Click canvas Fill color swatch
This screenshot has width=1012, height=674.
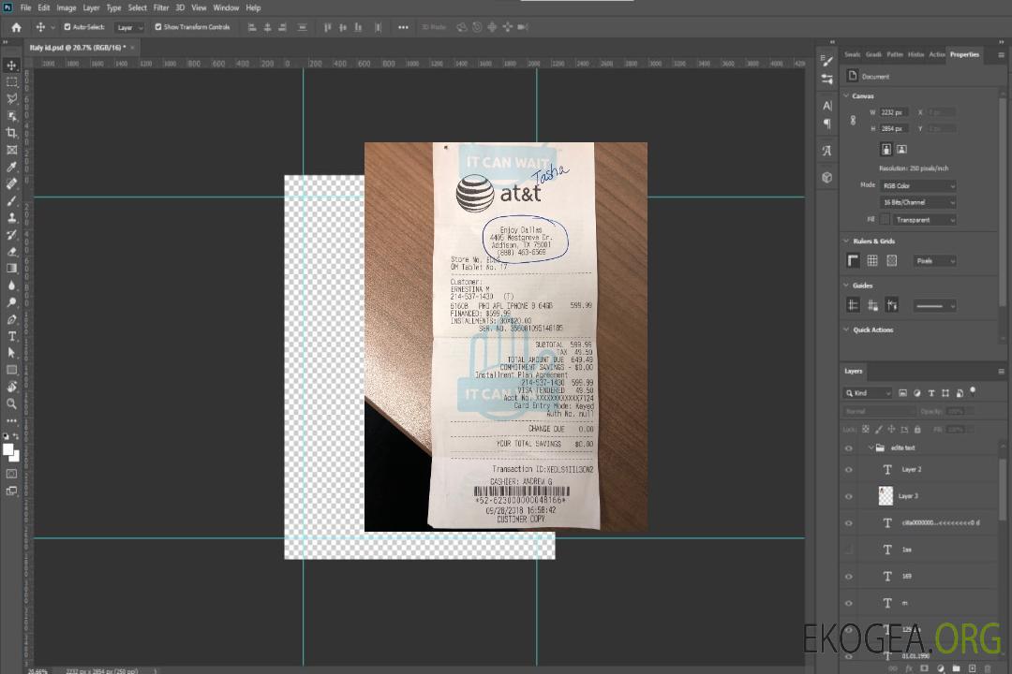pyautogui.click(x=885, y=220)
